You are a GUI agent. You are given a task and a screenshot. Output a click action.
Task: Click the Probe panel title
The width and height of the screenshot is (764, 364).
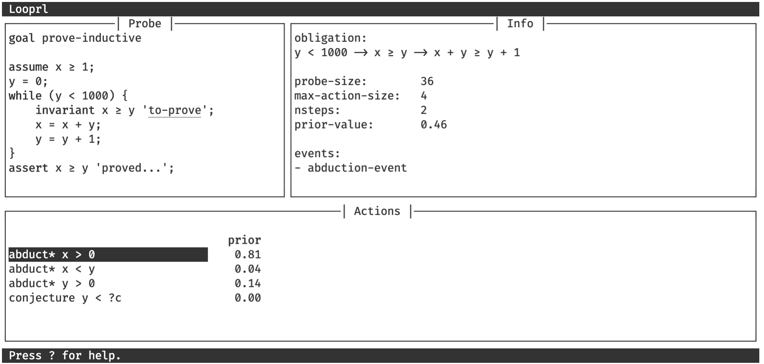coord(145,24)
